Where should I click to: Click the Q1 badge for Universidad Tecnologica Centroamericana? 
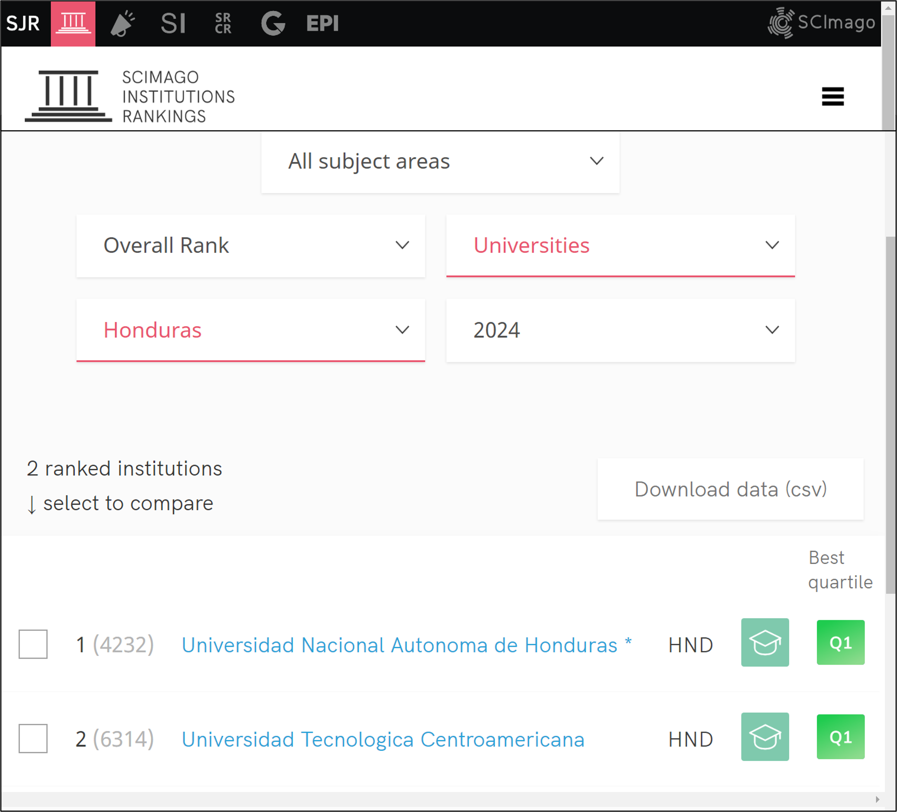(841, 737)
